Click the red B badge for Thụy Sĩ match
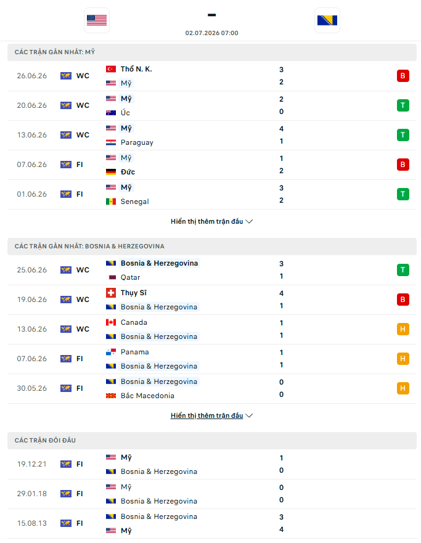The image size is (421, 543). pyautogui.click(x=403, y=300)
